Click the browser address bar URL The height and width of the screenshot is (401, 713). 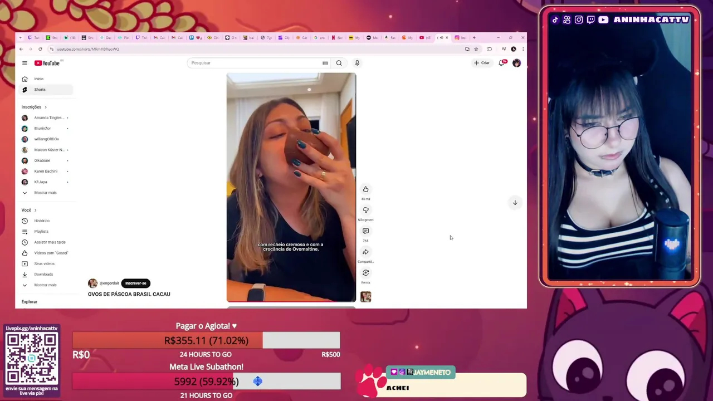click(88, 49)
